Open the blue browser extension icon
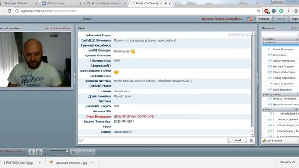This screenshot has width=299, height=168. click(x=274, y=11)
